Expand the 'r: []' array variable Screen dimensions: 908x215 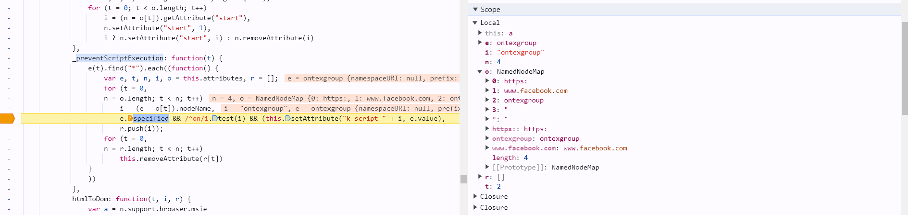coord(480,177)
